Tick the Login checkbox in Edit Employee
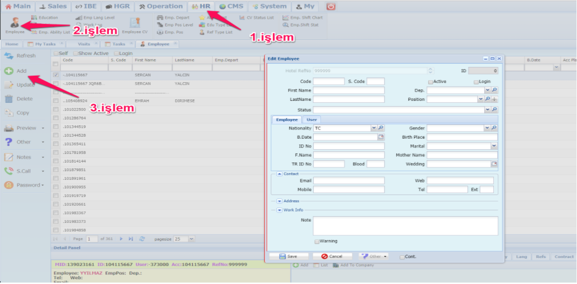 [476, 82]
